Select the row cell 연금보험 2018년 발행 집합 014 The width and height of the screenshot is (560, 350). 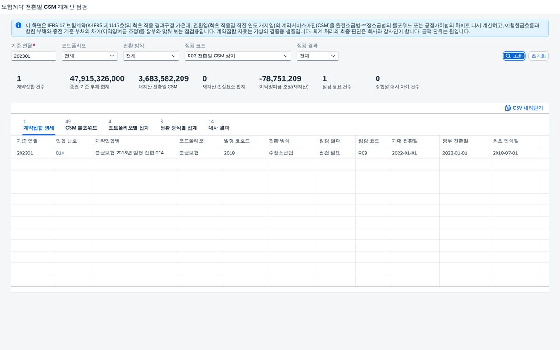[134, 153]
